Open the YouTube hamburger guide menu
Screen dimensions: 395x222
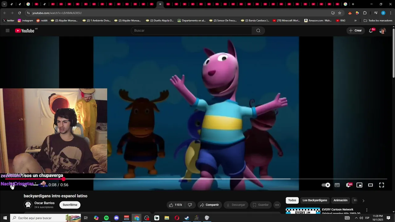click(x=8, y=31)
